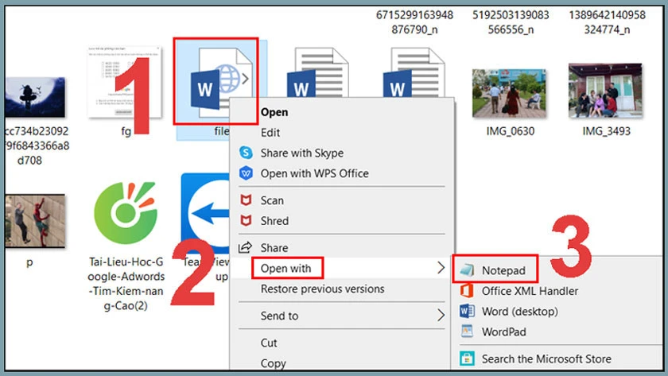Click the file name IMG_0630

pyautogui.click(x=510, y=131)
